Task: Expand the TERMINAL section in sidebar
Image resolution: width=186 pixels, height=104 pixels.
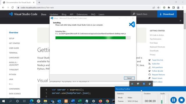Action: click(13, 53)
